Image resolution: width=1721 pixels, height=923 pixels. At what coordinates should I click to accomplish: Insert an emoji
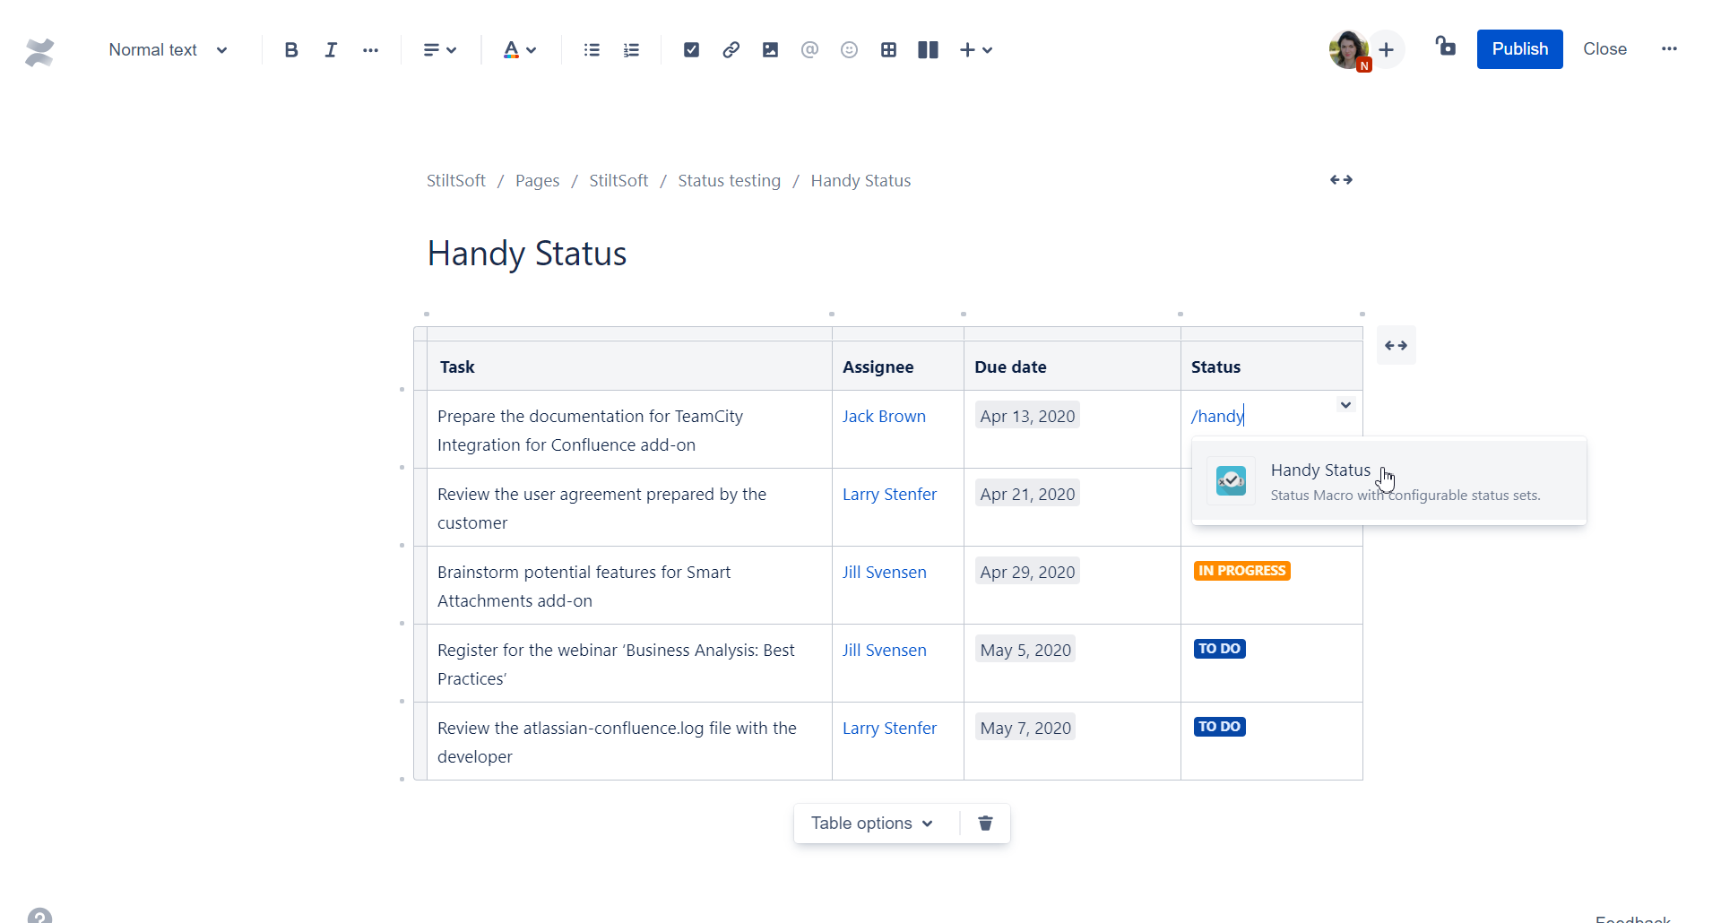pos(849,49)
